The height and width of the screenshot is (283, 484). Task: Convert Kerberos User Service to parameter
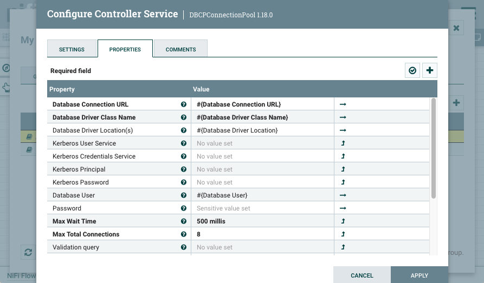(x=343, y=143)
